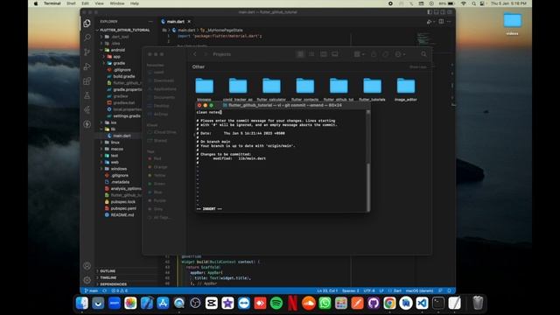Collapse the FLUTTER_GITHUB_TUTORIAL root in Explorer
The height and width of the screenshot is (315, 560).
(122, 30)
